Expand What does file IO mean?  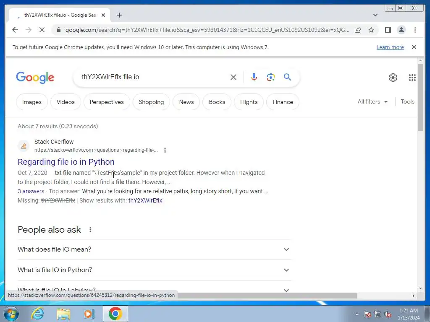155,249
